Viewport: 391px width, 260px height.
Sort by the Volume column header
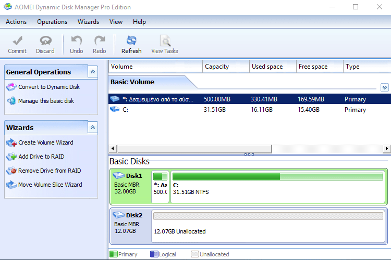[x=155, y=67]
